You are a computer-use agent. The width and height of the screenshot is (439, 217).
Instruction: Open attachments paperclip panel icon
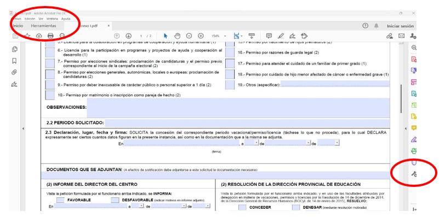coord(15,72)
